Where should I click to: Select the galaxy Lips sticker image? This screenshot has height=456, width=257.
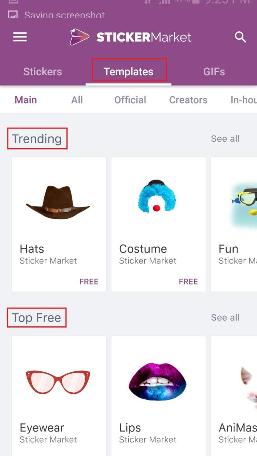click(x=157, y=381)
